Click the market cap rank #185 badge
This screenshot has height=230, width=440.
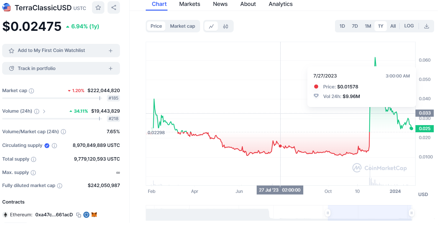(113, 98)
